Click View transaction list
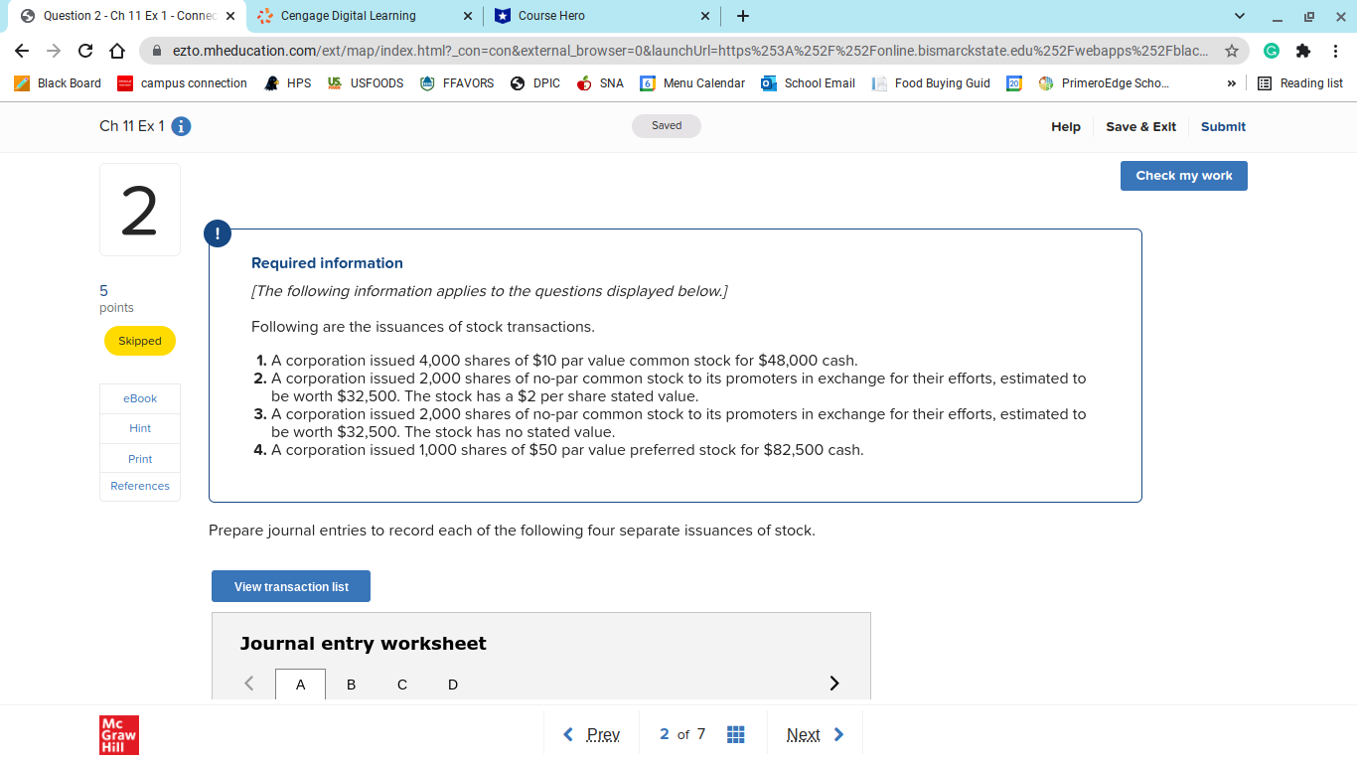This screenshot has height=763, width=1357. [291, 586]
